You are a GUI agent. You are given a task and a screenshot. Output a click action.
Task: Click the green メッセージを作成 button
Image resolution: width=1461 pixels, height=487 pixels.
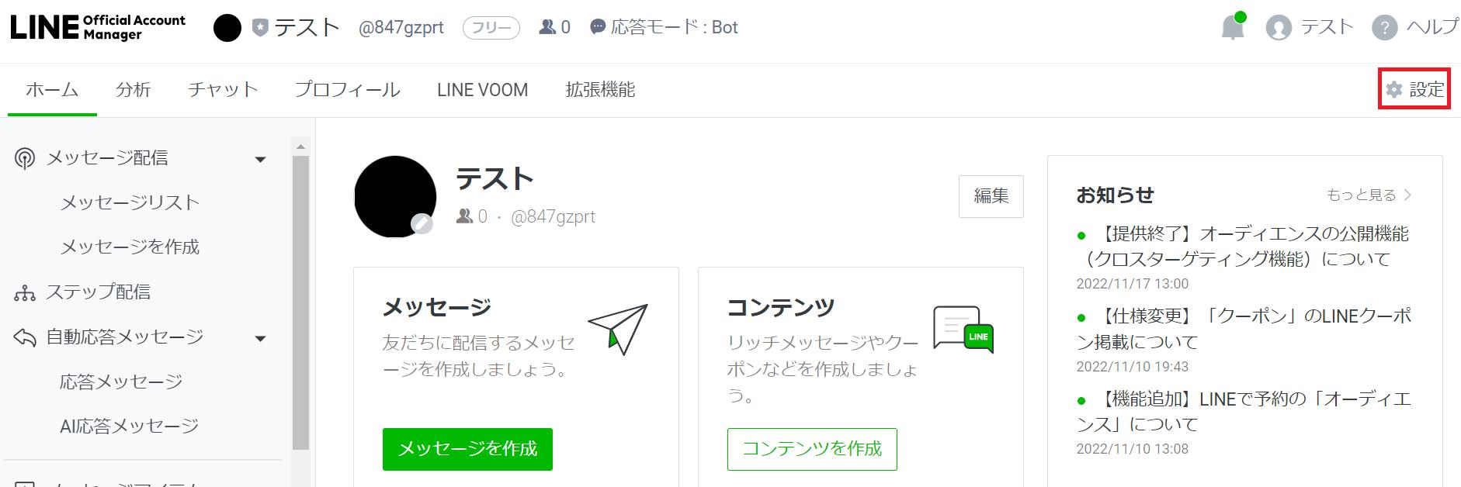pyautogui.click(x=467, y=449)
